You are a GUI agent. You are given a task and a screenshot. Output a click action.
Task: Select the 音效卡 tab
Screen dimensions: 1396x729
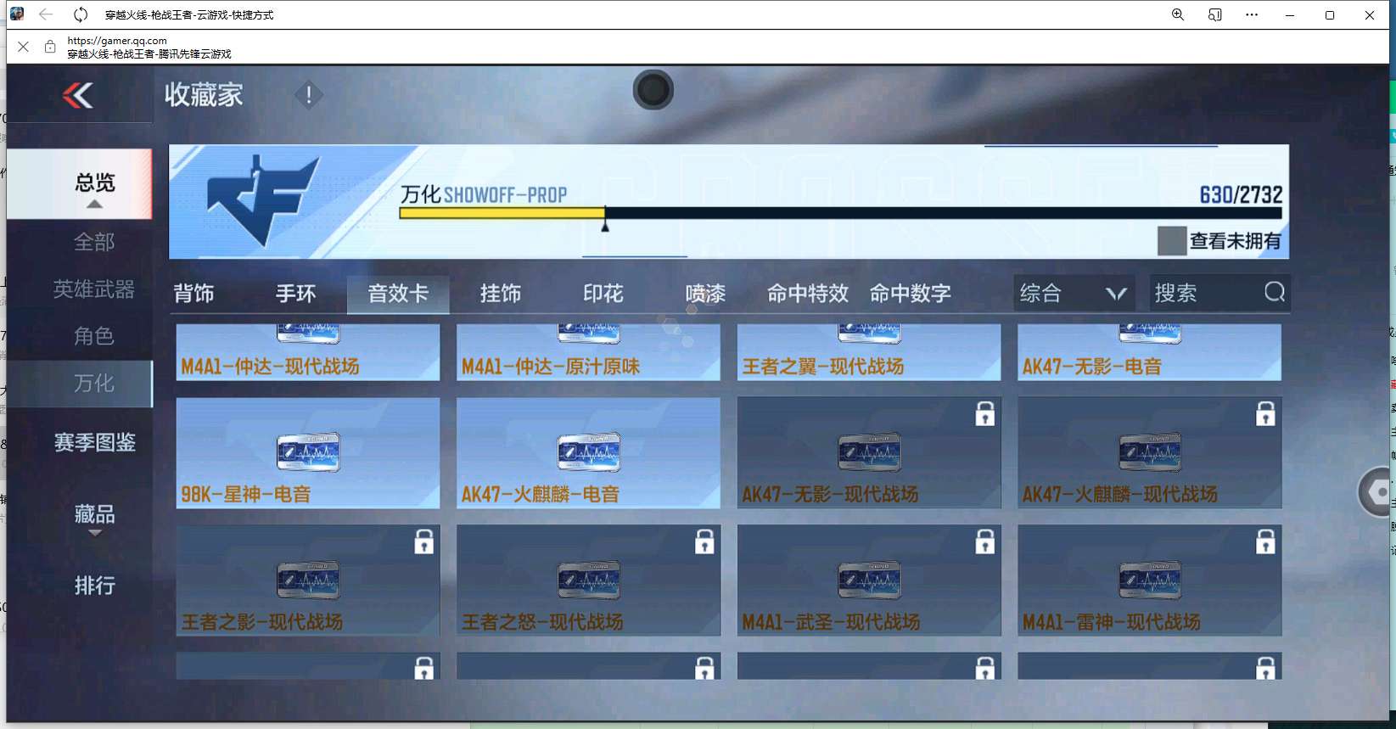point(398,294)
